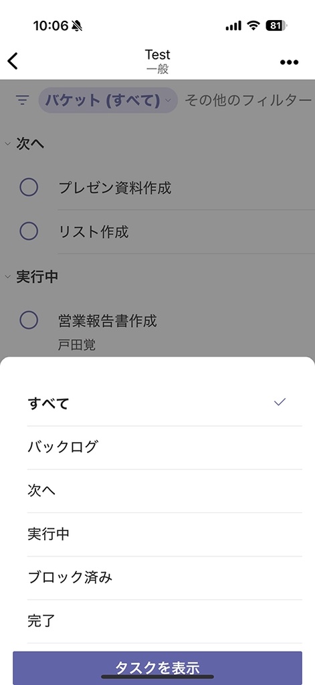Image resolution: width=315 pixels, height=685 pixels.
Task: Open the バケット (すべて) dropdown
Action: tap(108, 100)
